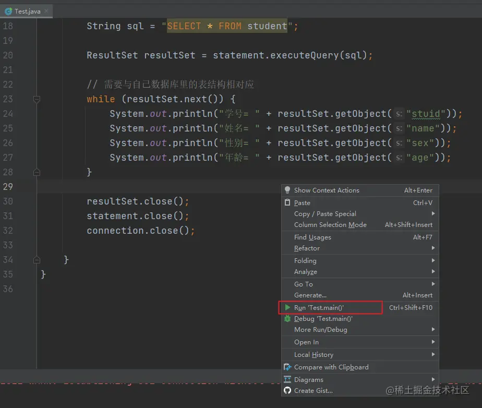This screenshot has height=408, width=482.
Task: Open the Folding submenu
Action: click(360, 261)
